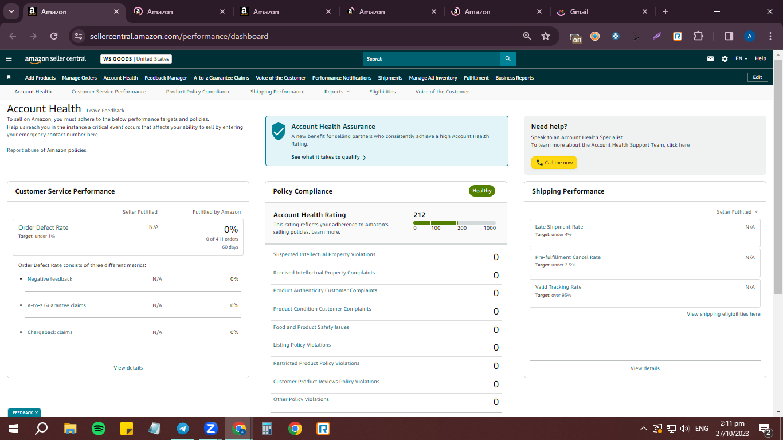Screen dimensions: 783x440
Task: Open Telegram from the taskbar
Action: tap(183, 429)
